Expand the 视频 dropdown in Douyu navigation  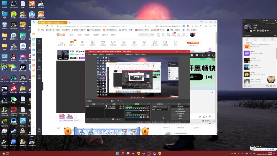coord(96,35)
